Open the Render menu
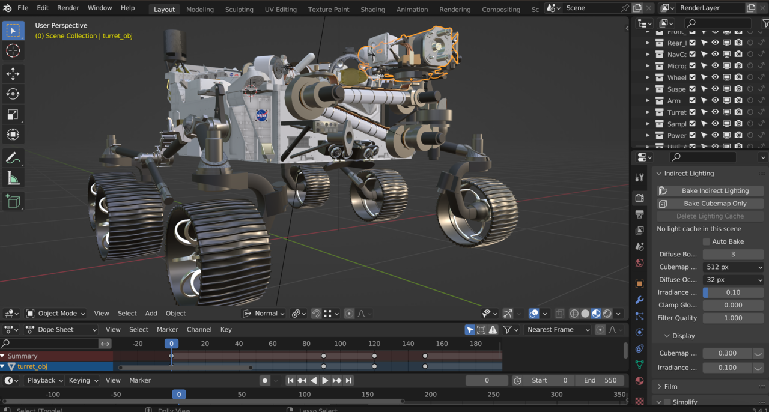 [68, 8]
